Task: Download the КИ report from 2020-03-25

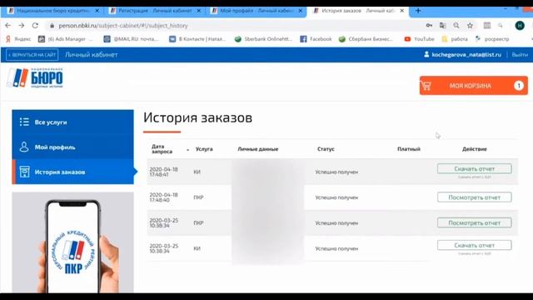Action: point(474,245)
